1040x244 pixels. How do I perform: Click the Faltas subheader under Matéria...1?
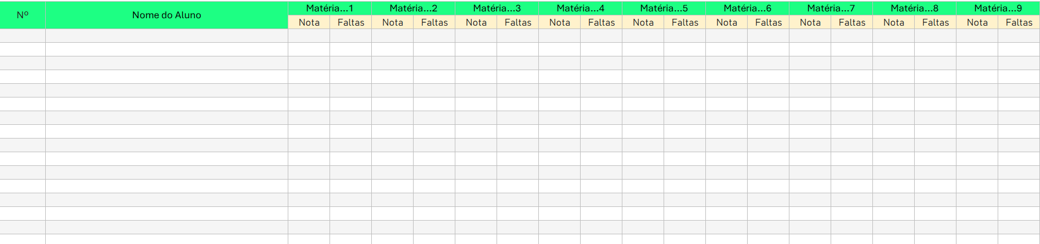(351, 22)
